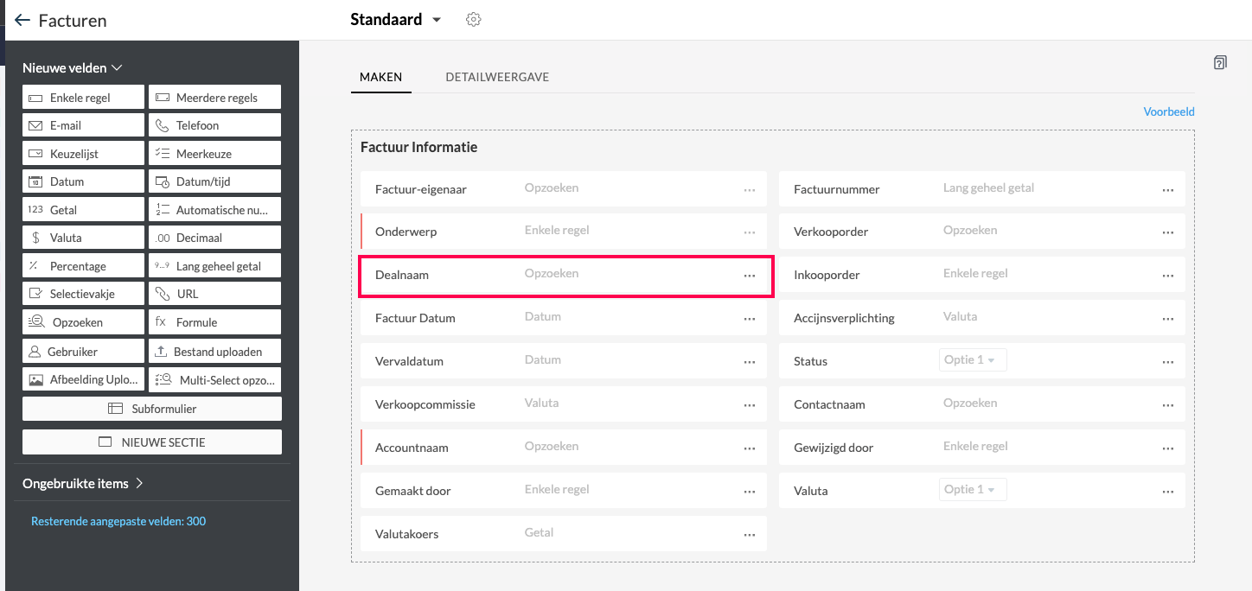Open the Valuta Optie 1 dropdown
Screen dimensions: 1252x591
[x=973, y=489]
